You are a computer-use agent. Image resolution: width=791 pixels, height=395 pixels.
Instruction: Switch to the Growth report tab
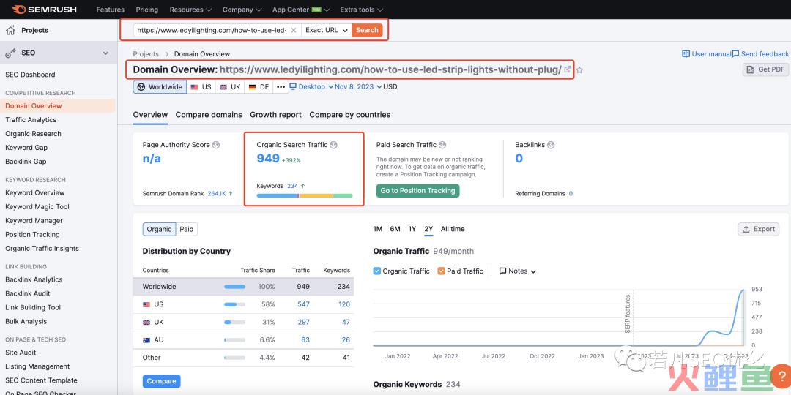coord(276,115)
